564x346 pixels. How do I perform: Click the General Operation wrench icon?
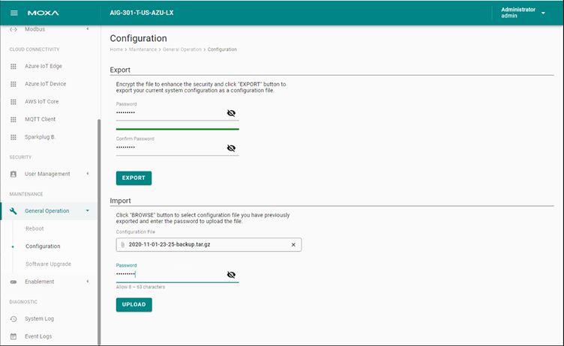[13, 211]
